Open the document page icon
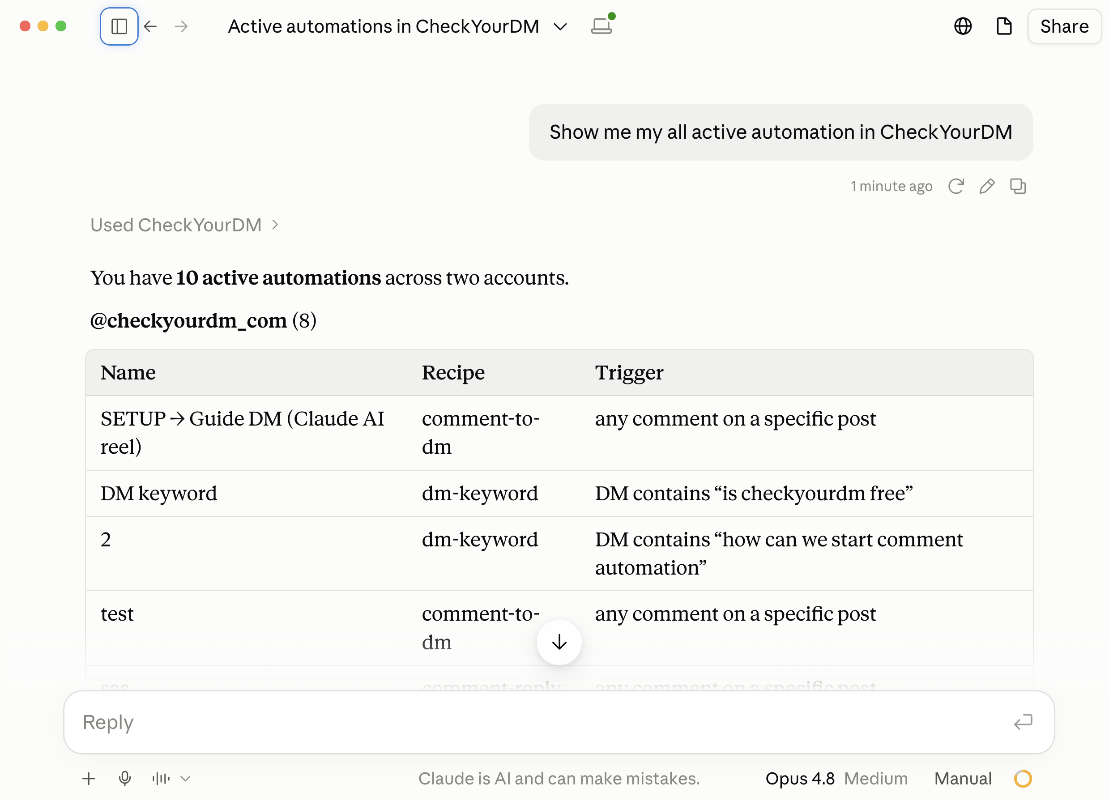 coord(1004,26)
